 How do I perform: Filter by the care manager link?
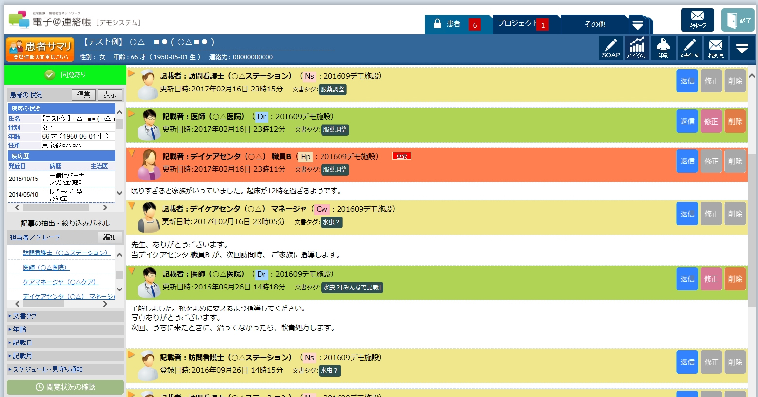pyautogui.click(x=60, y=282)
